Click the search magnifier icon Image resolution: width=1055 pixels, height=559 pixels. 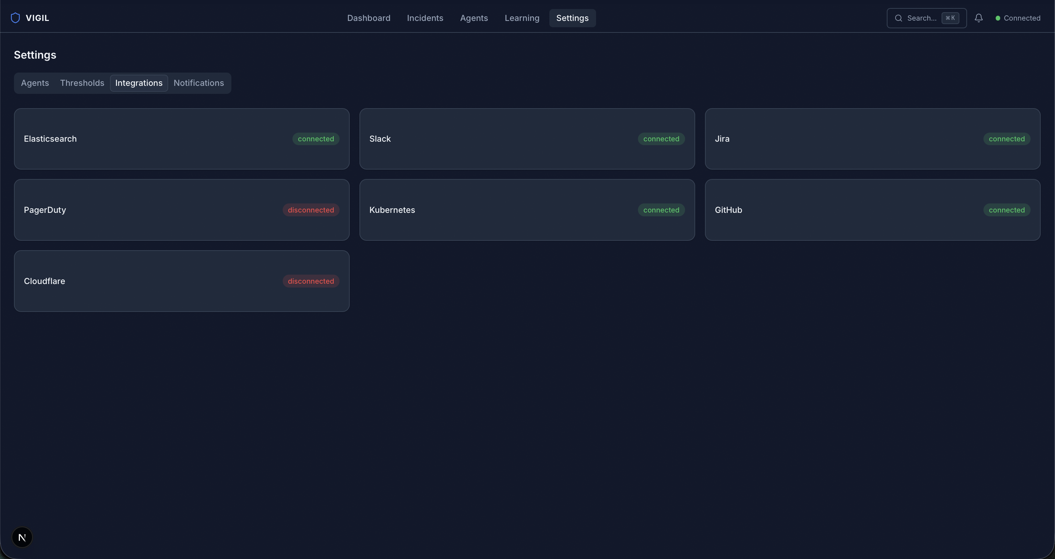[898, 18]
